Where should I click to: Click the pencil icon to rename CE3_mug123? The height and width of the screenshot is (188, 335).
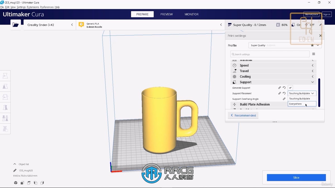15,171
